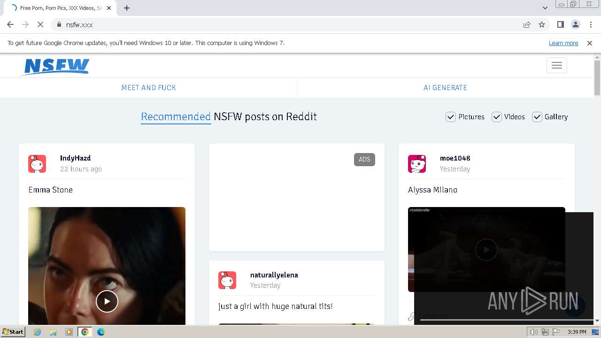This screenshot has width=601, height=338.
Task: Open the Chrome profile menu
Action: click(576, 24)
